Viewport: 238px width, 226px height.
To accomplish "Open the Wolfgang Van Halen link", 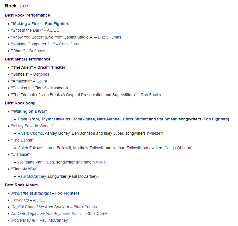I will tap(36, 162).
